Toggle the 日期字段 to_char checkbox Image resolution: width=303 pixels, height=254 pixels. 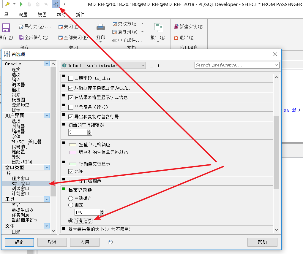point(71,78)
